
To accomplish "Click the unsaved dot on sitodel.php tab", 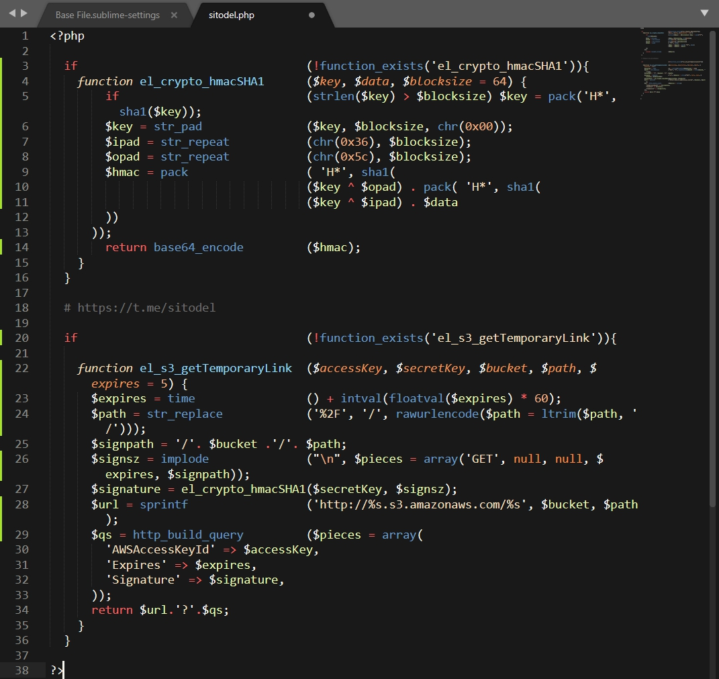I will (311, 15).
